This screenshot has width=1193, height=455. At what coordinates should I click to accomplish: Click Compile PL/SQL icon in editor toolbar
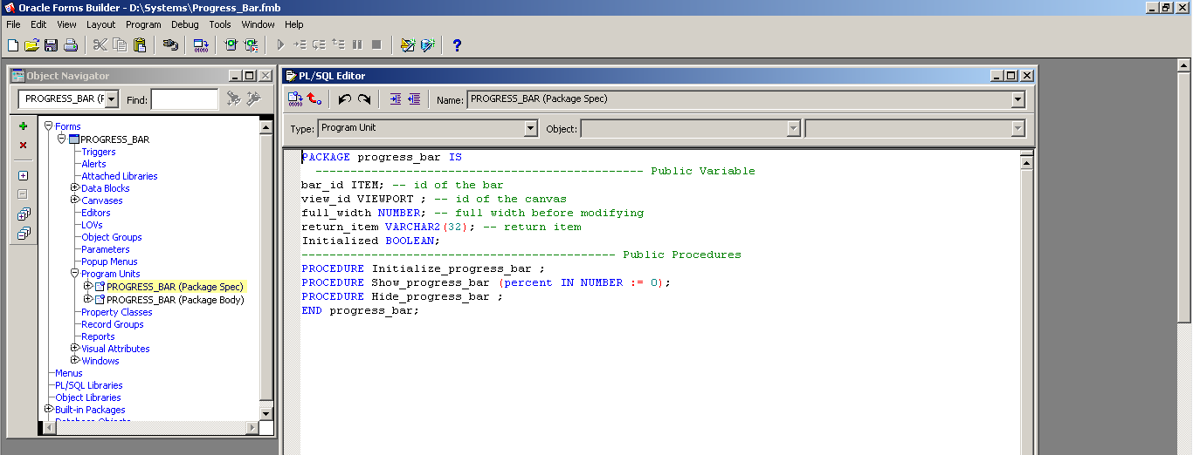coord(295,99)
